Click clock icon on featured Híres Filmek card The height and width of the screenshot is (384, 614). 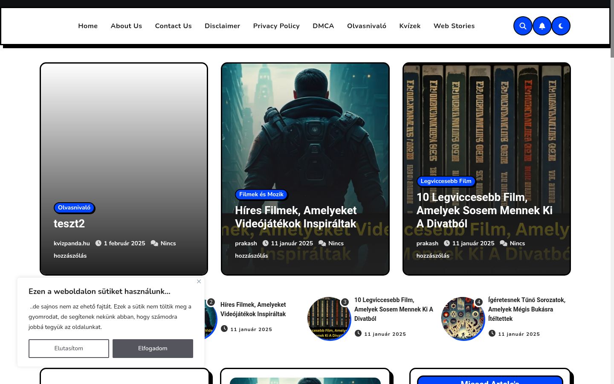click(x=266, y=243)
